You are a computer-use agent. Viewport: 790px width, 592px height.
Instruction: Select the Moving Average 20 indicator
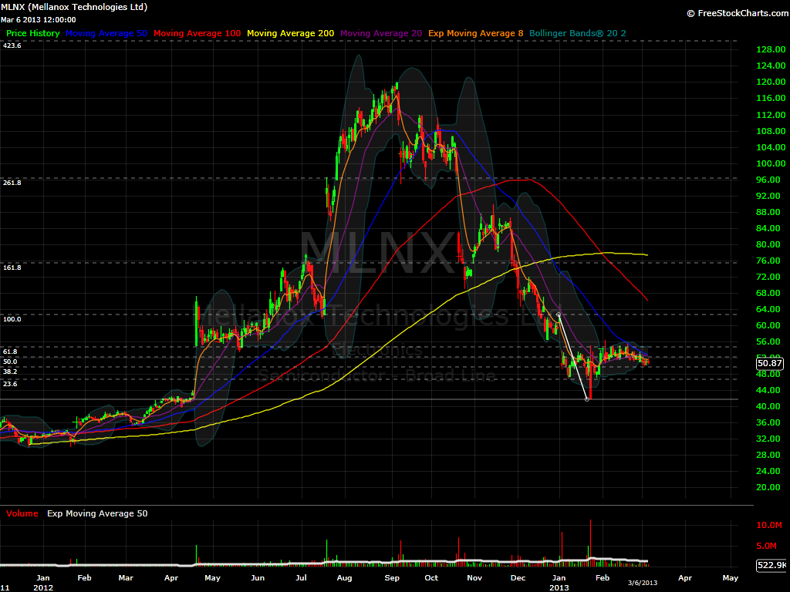pyautogui.click(x=380, y=33)
